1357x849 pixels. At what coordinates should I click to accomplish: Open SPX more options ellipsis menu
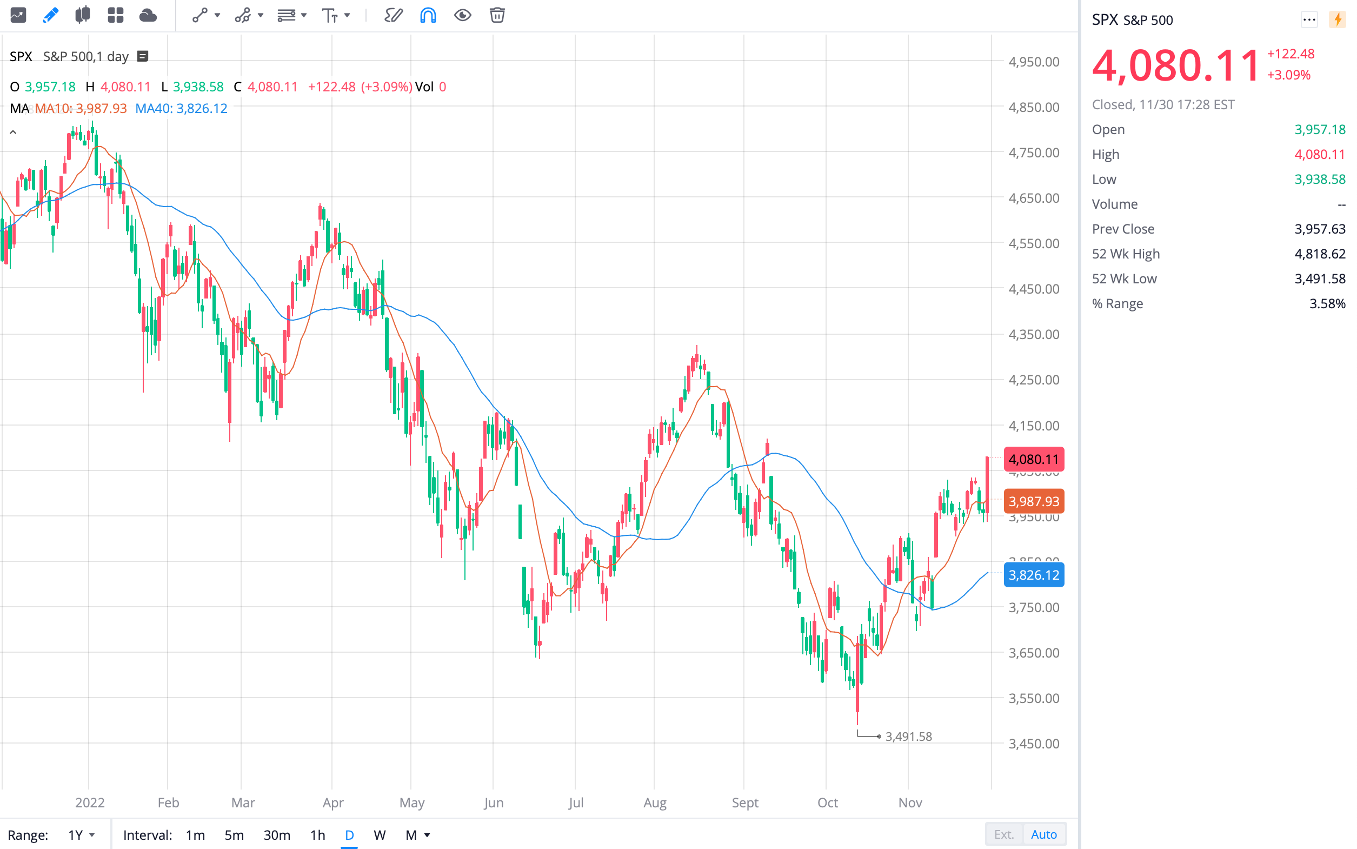pos(1309,19)
